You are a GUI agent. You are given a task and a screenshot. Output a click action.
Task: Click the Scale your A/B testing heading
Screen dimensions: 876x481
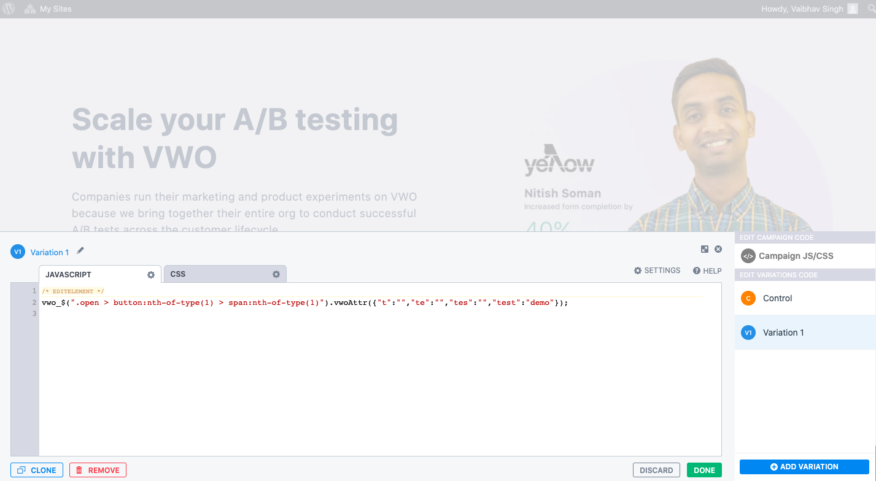(235, 139)
